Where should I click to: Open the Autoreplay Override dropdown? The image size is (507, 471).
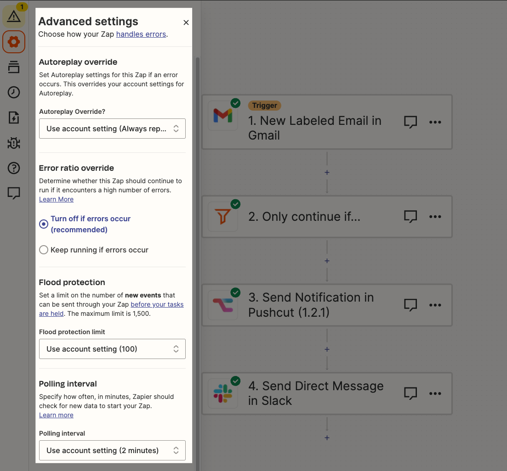(x=112, y=129)
